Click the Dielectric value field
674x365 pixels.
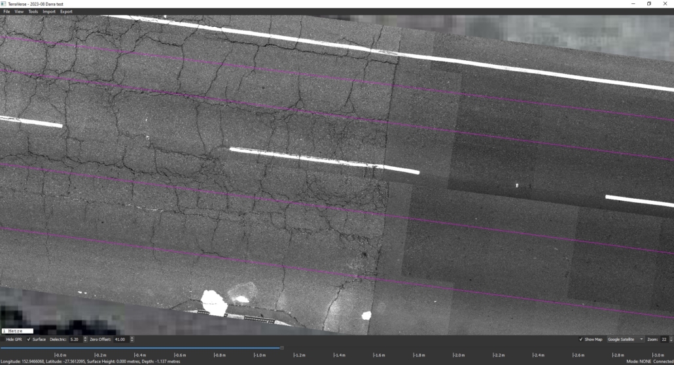coord(75,339)
